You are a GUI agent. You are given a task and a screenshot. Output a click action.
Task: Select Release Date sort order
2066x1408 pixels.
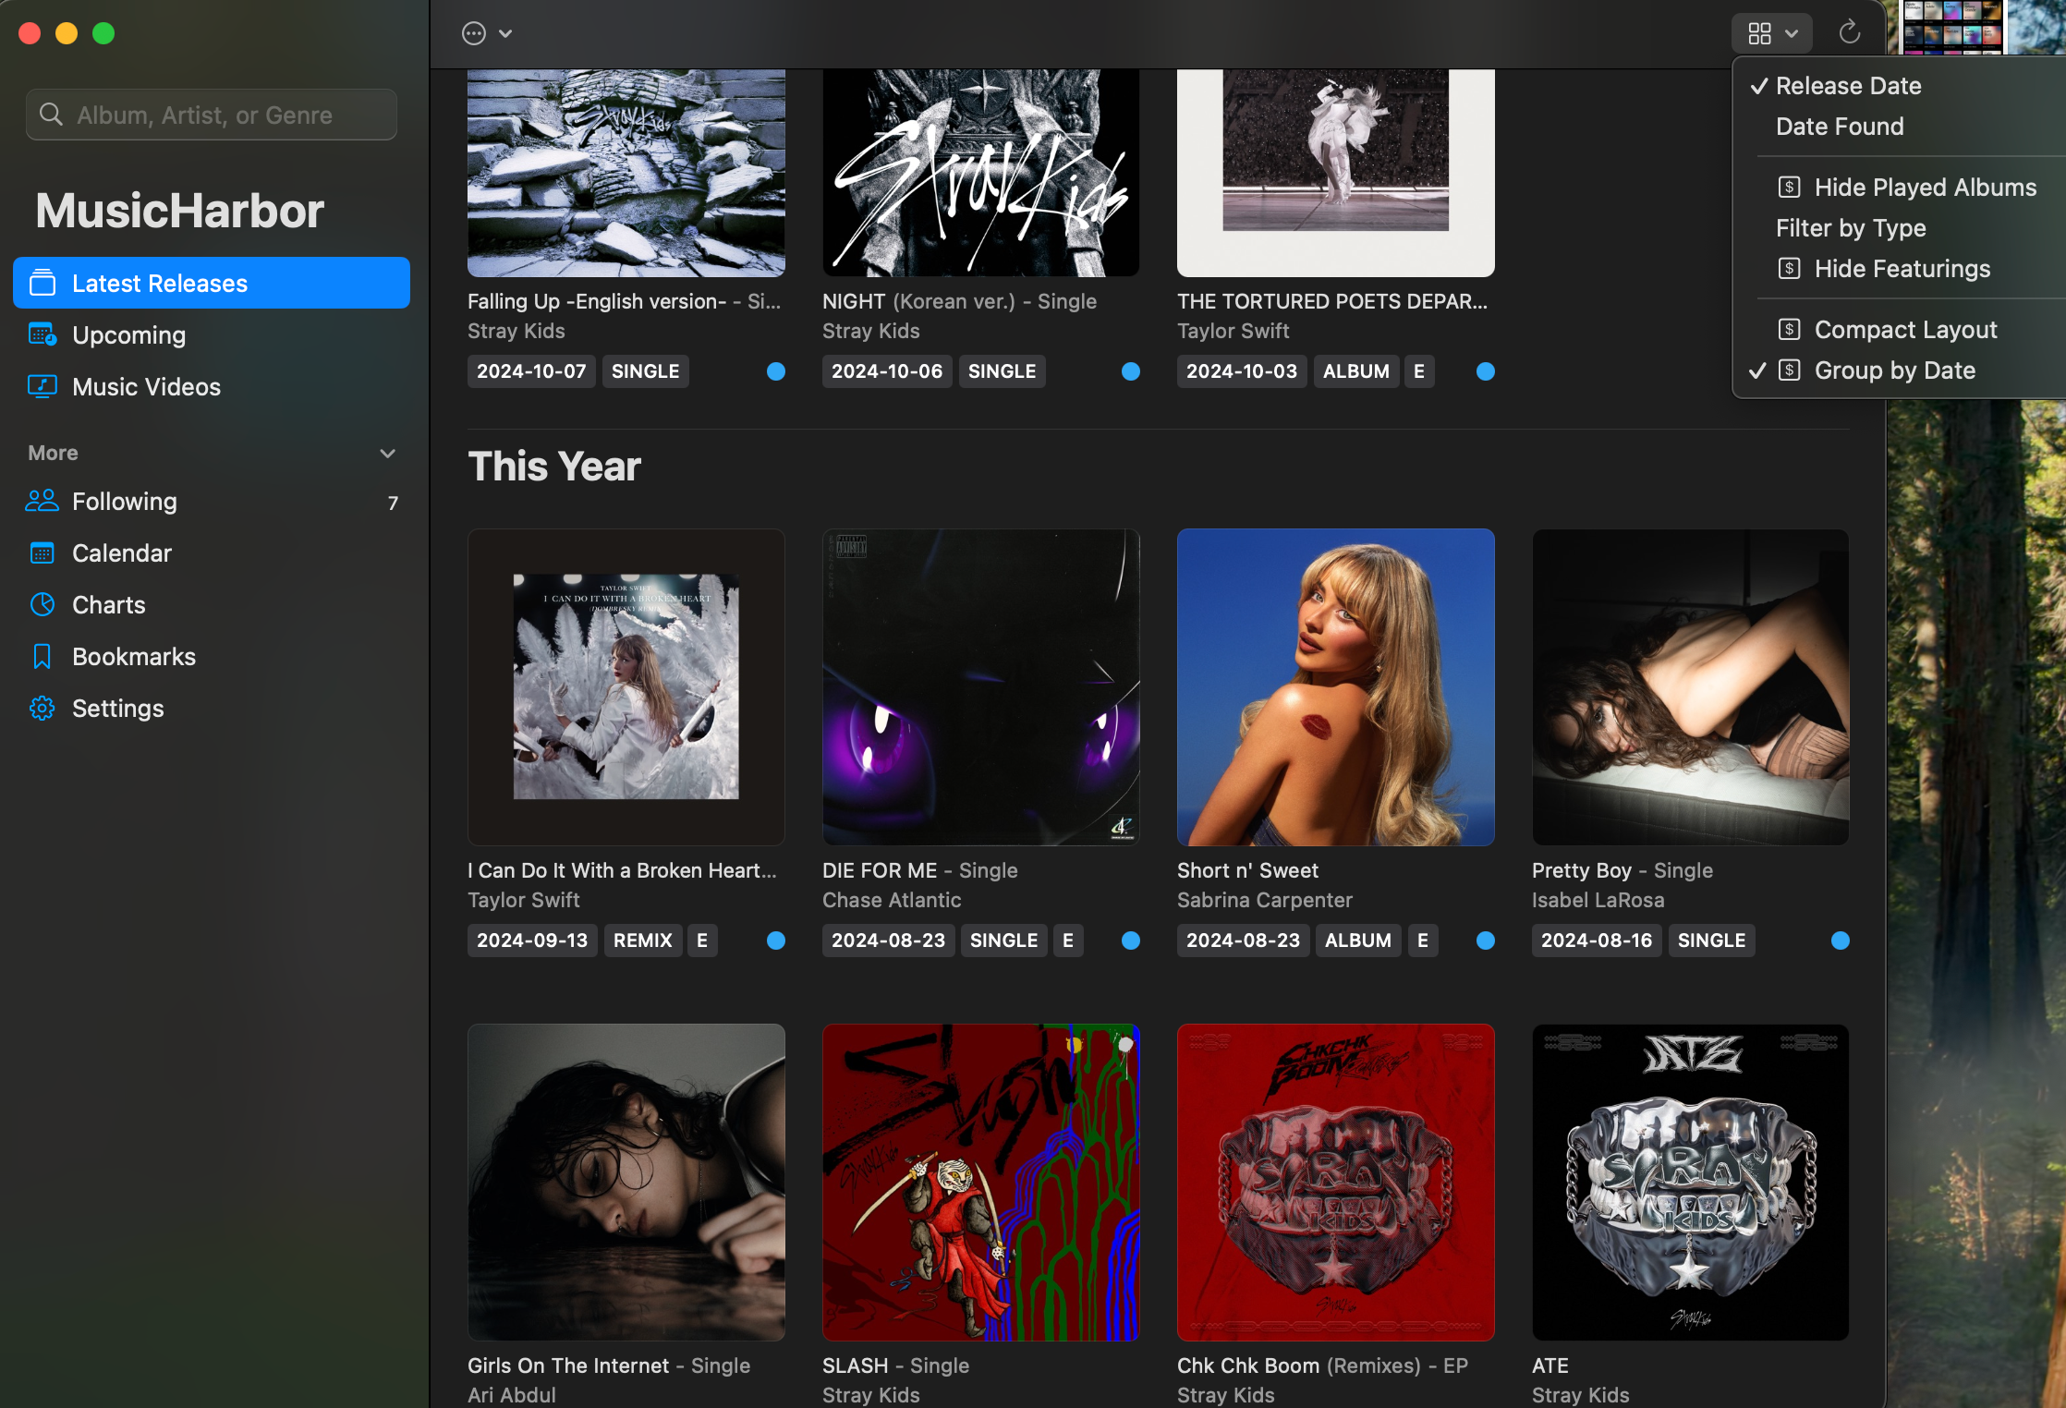pyautogui.click(x=1848, y=85)
